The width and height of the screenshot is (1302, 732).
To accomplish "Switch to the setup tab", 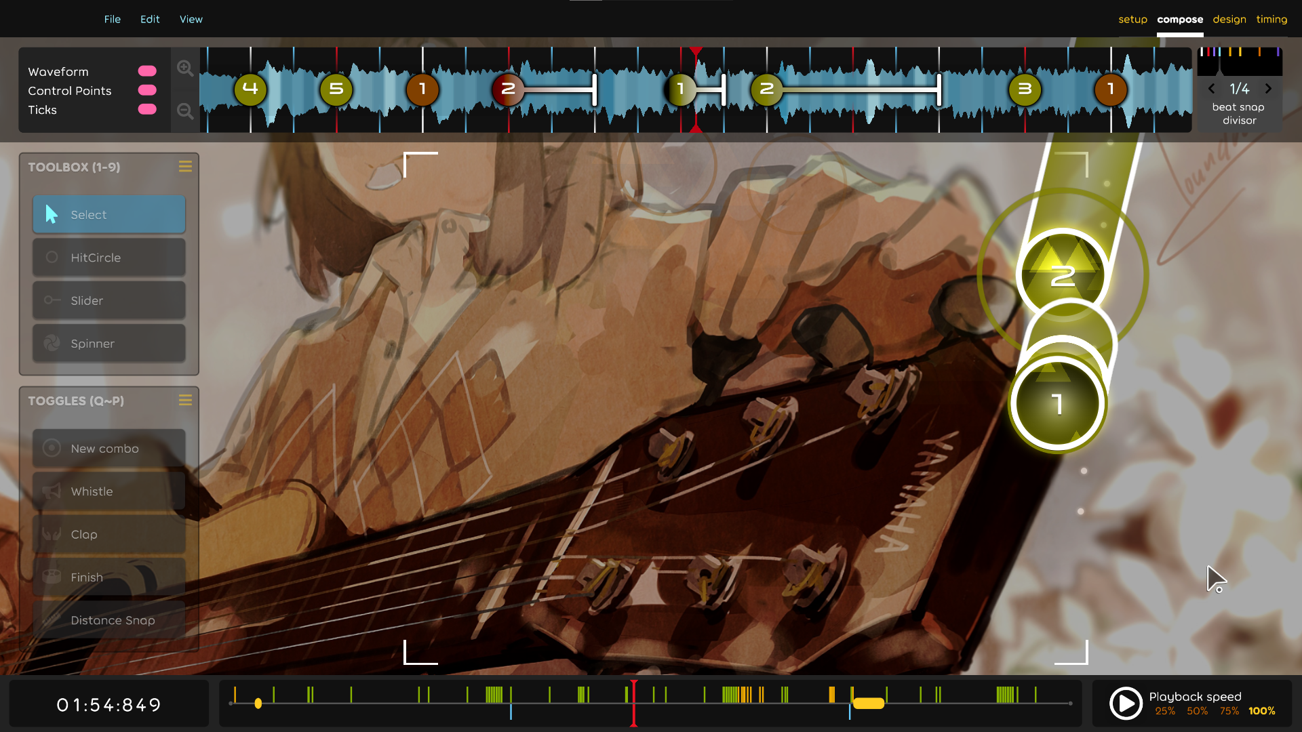I will pyautogui.click(x=1132, y=19).
